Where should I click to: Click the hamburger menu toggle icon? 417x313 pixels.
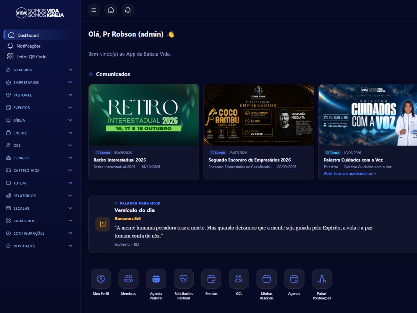94,10
